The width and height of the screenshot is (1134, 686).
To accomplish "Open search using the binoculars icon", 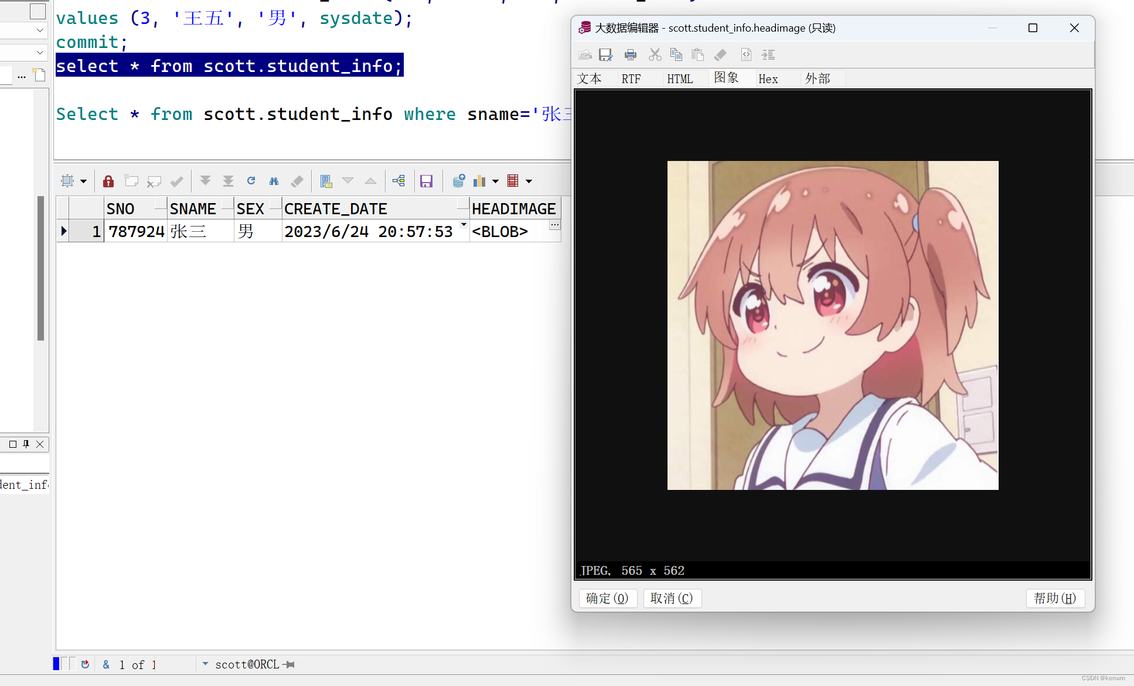I will pyautogui.click(x=274, y=180).
